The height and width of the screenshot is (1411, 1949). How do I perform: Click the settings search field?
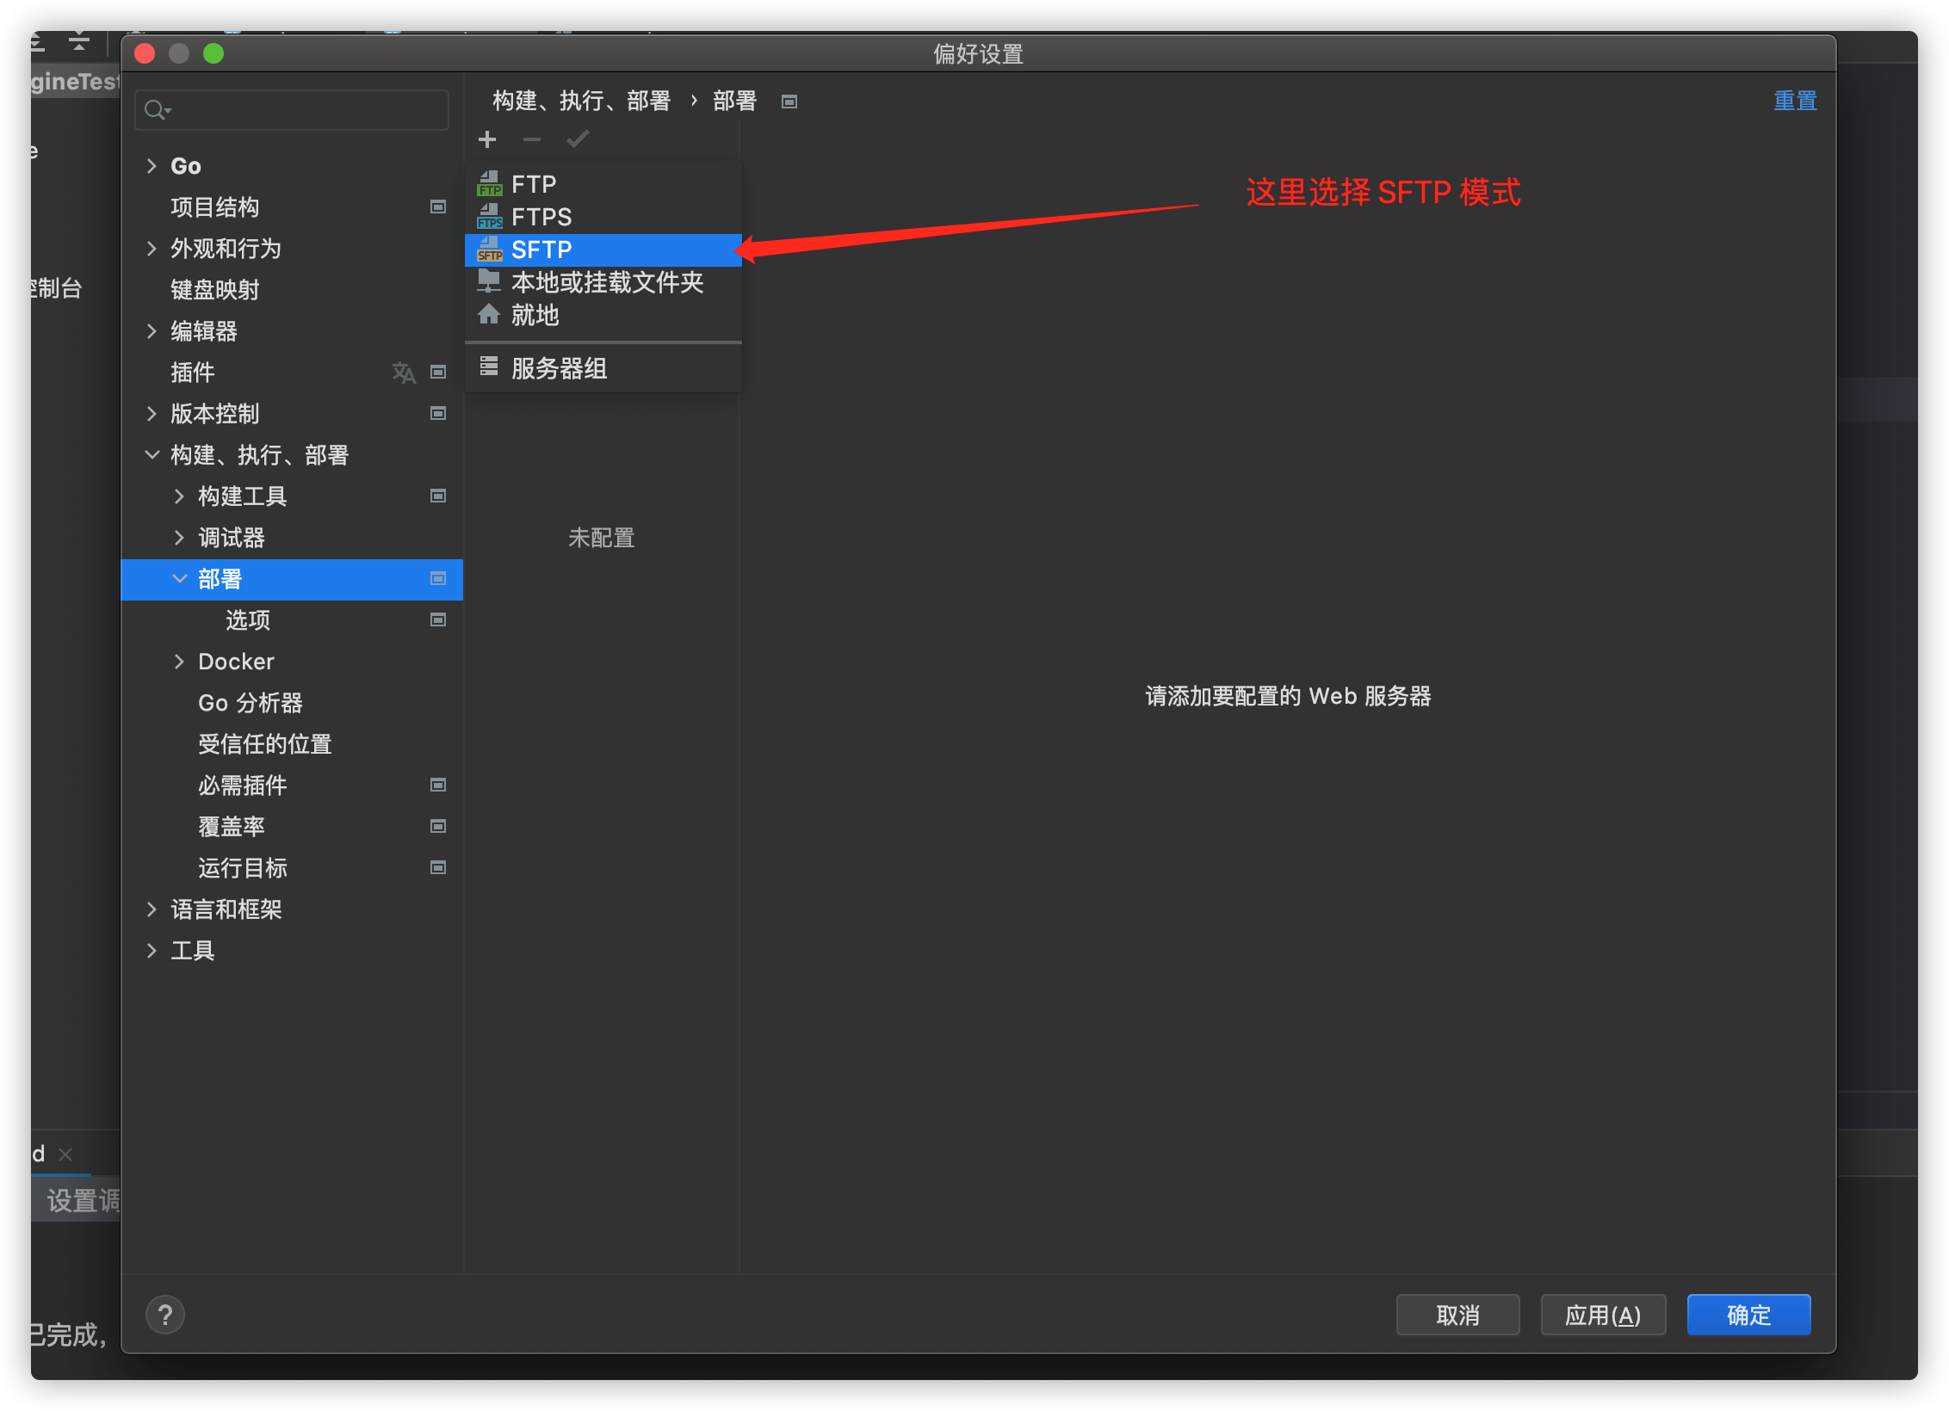(x=301, y=110)
